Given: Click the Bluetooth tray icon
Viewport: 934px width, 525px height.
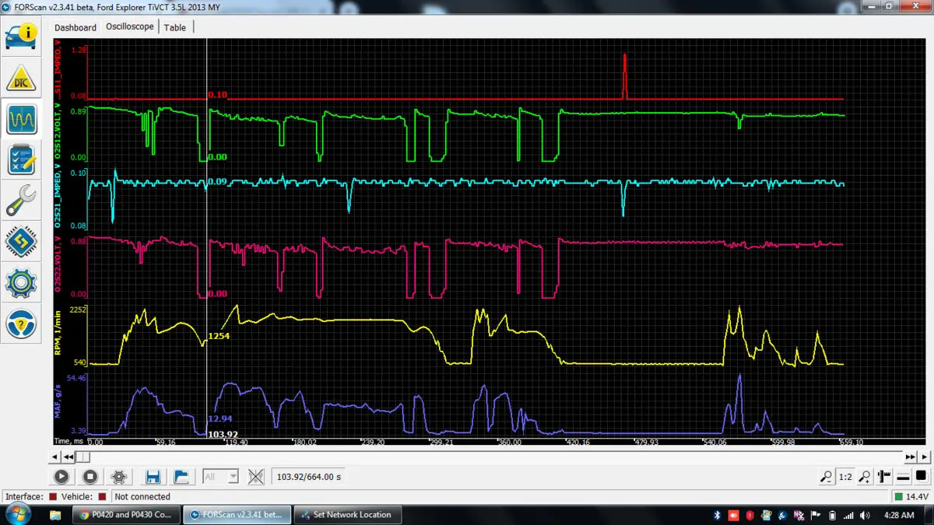Looking at the screenshot, I should 717,515.
